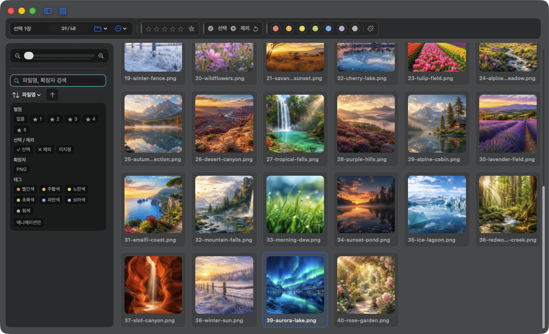Open the folder dropdown in toolbar
Viewport: 549px width, 334px height.
coord(100,29)
